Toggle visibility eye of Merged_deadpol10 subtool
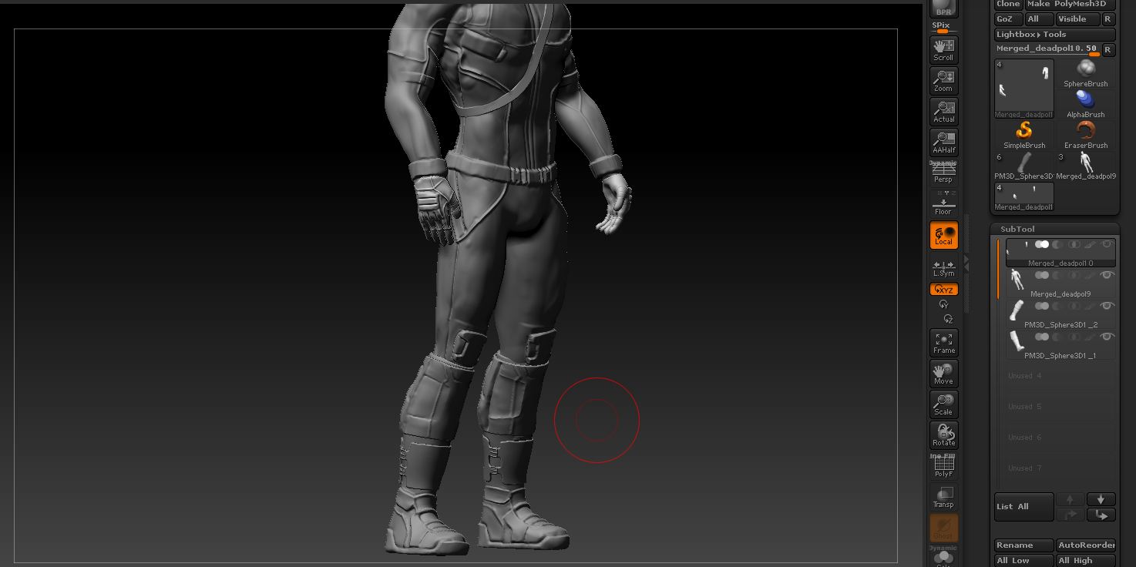The height and width of the screenshot is (567, 1136). click(x=1107, y=244)
